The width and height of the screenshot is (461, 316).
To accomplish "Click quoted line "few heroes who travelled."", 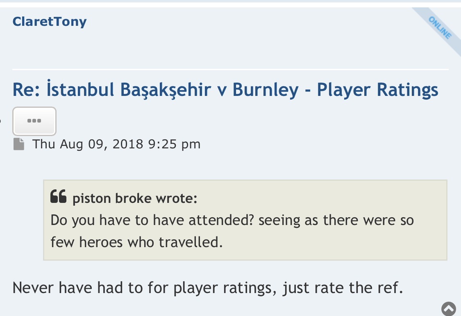I will point(136,242).
